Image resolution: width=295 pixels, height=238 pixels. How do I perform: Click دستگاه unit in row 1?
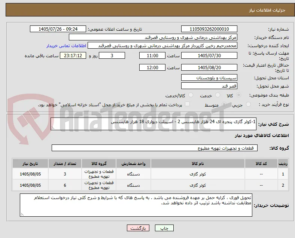133,174
